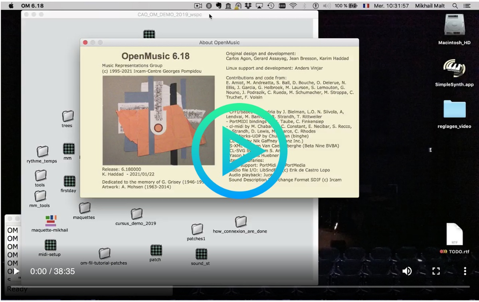Select the maquette-mikhail maquette icon
This screenshot has width=479, height=302.
[x=50, y=224]
